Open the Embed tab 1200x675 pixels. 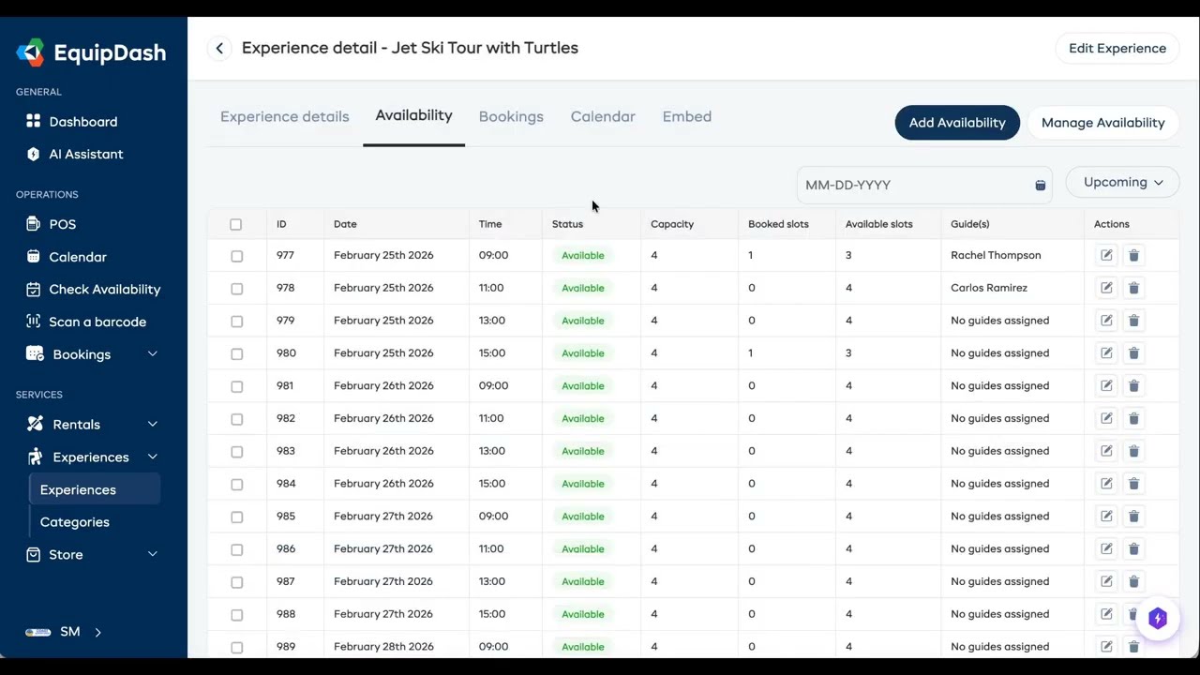click(x=687, y=117)
